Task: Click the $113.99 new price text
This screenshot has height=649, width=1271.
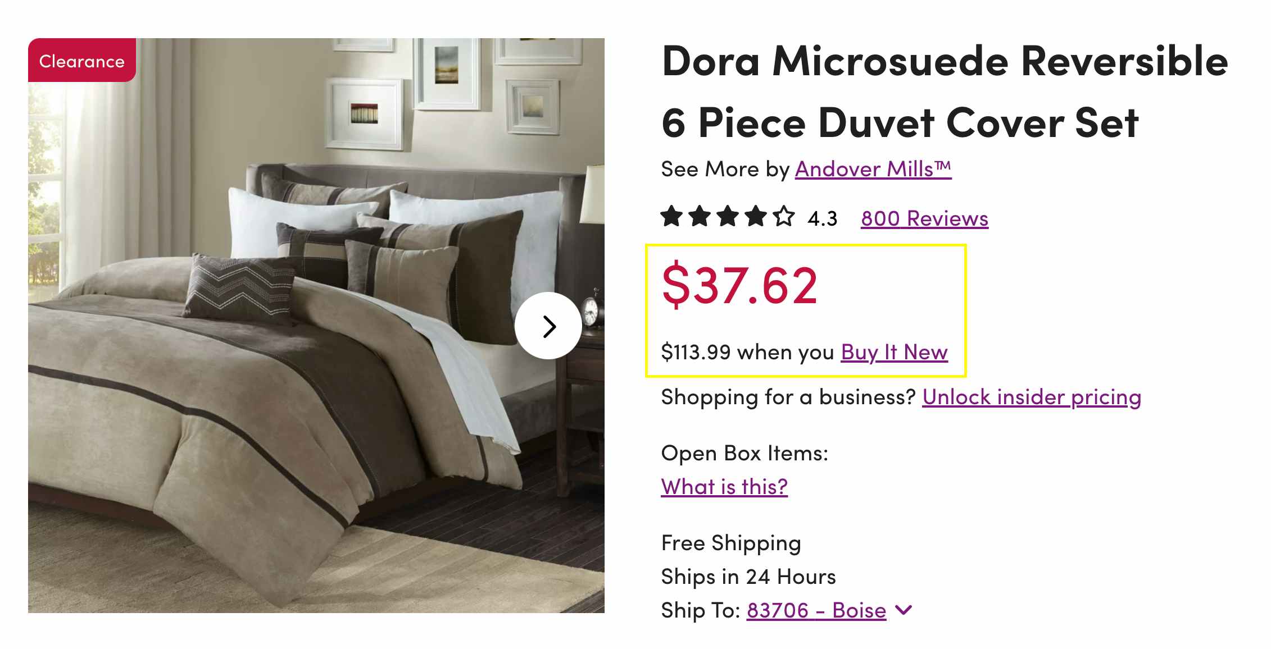Action: [695, 352]
